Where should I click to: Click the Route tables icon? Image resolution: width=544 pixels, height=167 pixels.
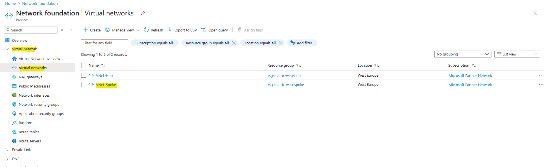pyautogui.click(x=14, y=132)
